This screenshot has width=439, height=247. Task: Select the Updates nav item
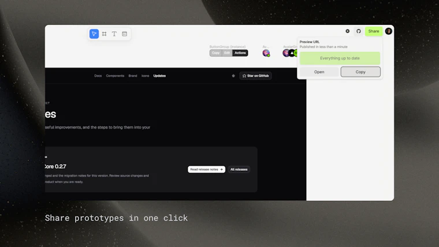point(159,76)
